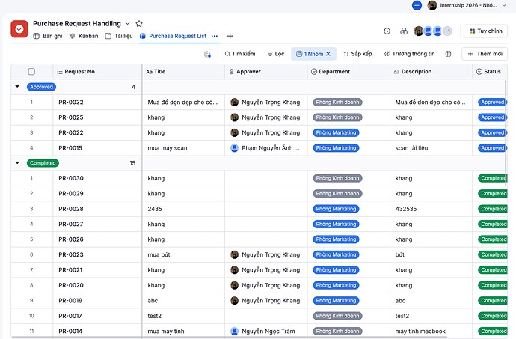Switch to the Bản ghi tab
This screenshot has height=339, width=516.
48,36
